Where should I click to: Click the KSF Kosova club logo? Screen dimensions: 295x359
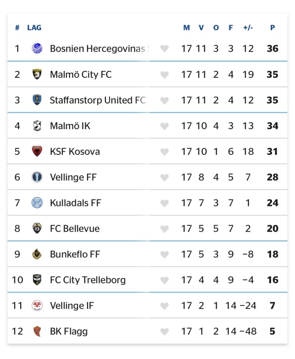[37, 151]
